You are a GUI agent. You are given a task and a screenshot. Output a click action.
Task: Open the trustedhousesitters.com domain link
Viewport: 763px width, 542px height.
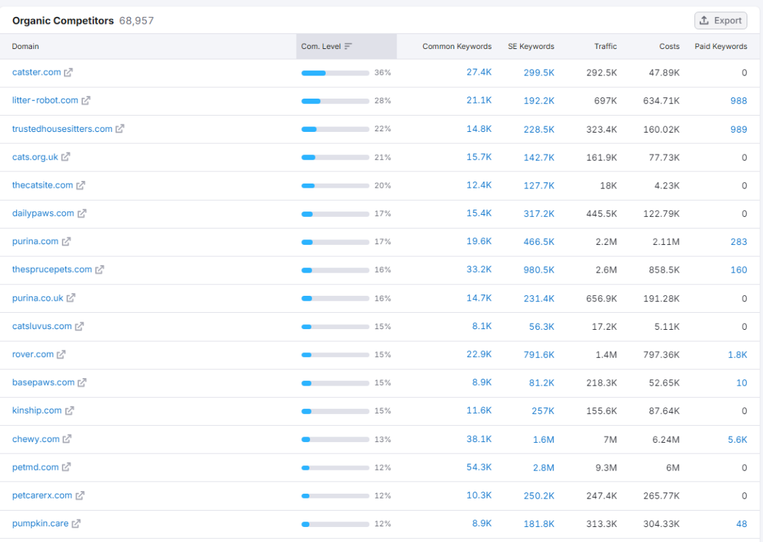(x=63, y=129)
